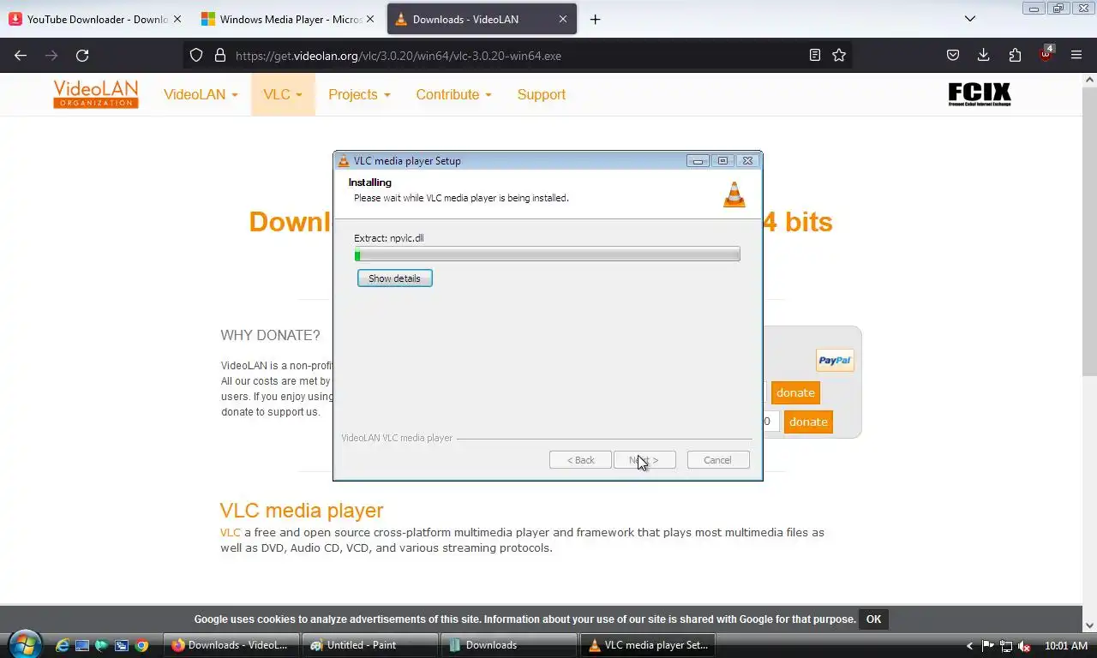Click WHY DONATE? heading text

[x=270, y=335]
